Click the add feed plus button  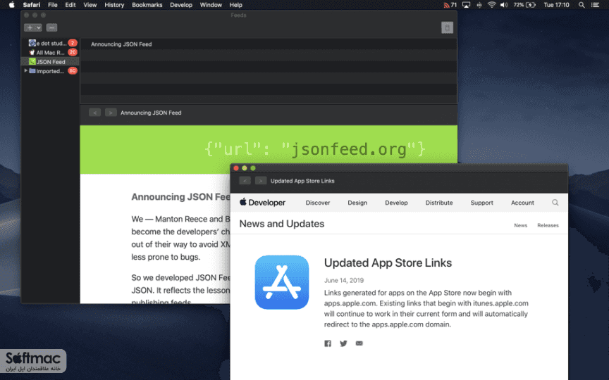(x=30, y=27)
